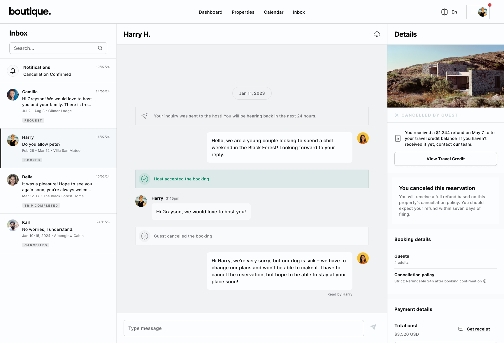The height and width of the screenshot is (343, 504).
Task: Open Camilla's conversation
Action: [x=58, y=106]
